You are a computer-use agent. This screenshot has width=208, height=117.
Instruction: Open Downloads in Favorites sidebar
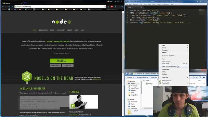(133, 86)
